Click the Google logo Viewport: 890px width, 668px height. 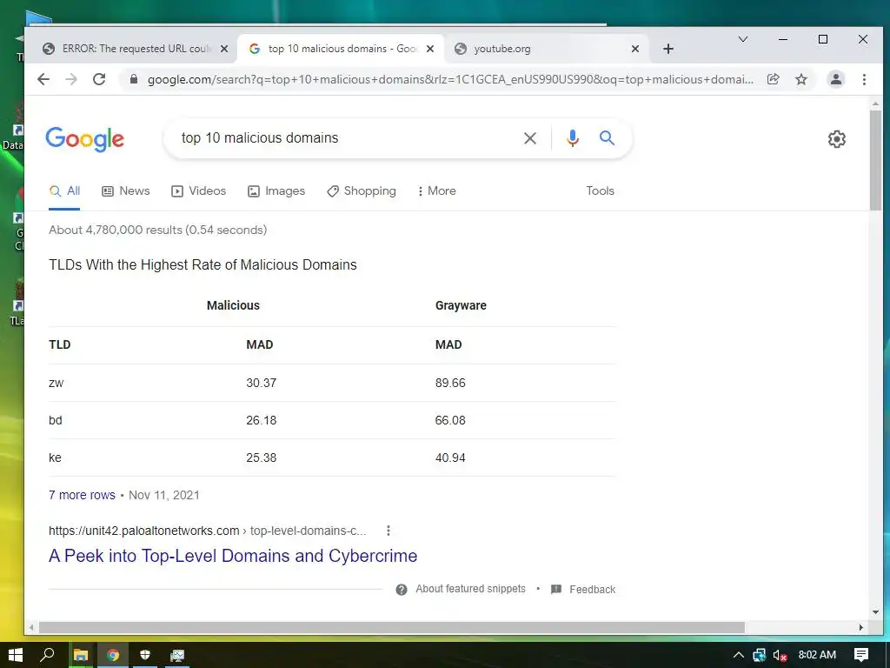coord(84,139)
